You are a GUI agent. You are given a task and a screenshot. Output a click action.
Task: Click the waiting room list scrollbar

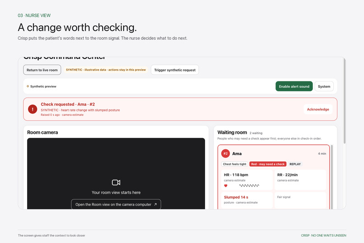click(332, 177)
